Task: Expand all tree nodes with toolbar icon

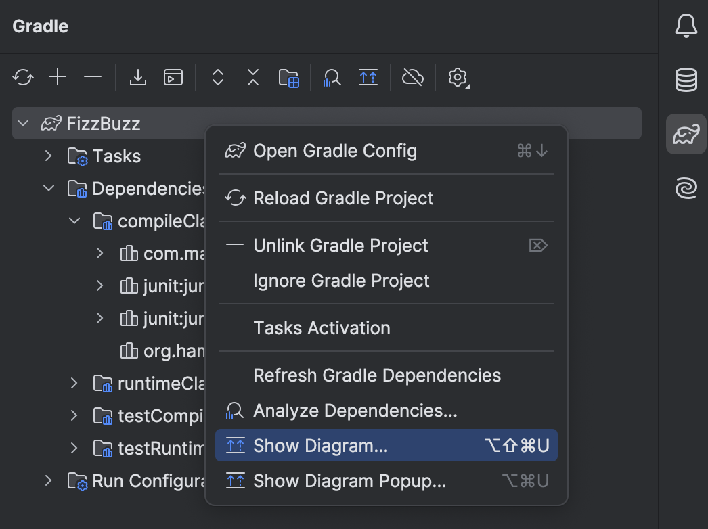Action: (x=218, y=77)
